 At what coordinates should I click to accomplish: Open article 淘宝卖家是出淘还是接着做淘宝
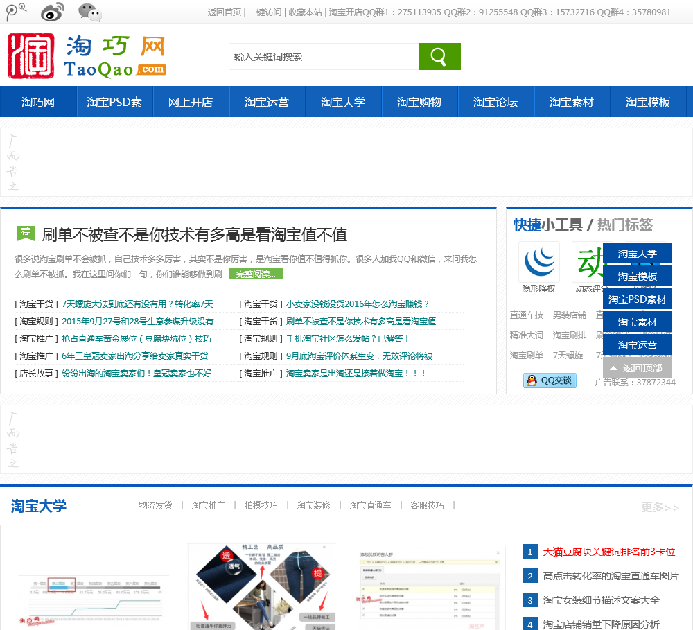click(x=356, y=373)
